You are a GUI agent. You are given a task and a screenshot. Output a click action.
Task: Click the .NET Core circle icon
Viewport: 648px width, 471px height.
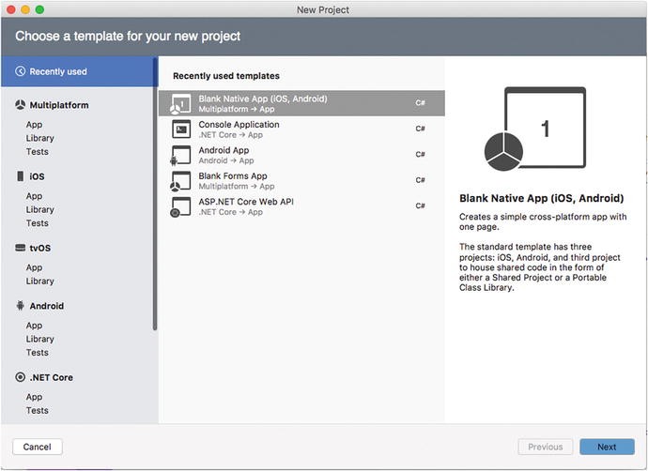tap(20, 377)
